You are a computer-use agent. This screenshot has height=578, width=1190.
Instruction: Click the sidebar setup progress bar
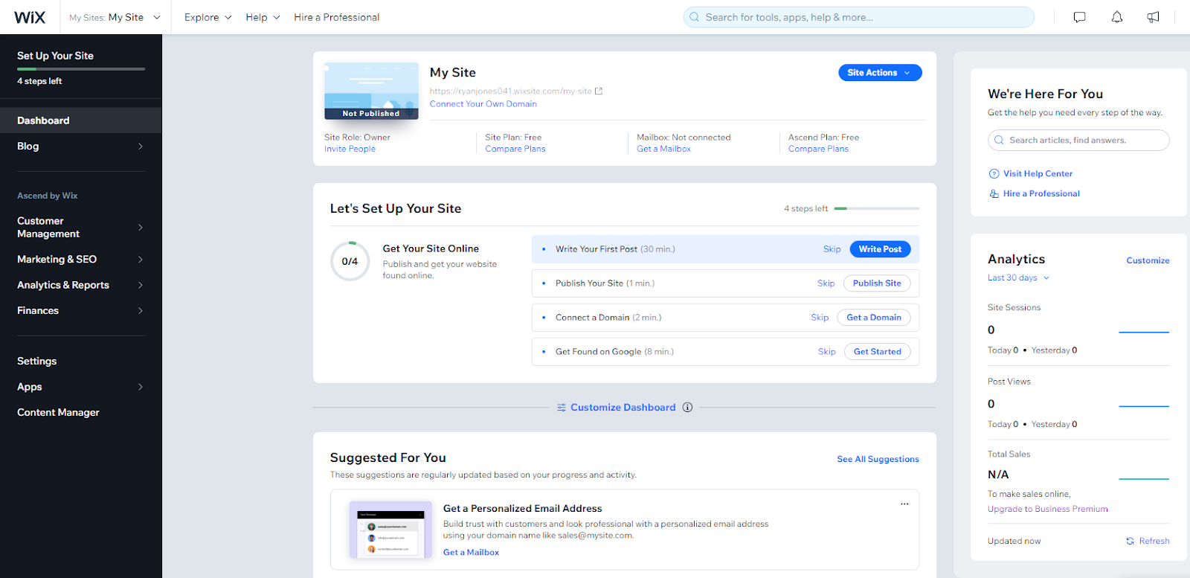click(x=81, y=69)
